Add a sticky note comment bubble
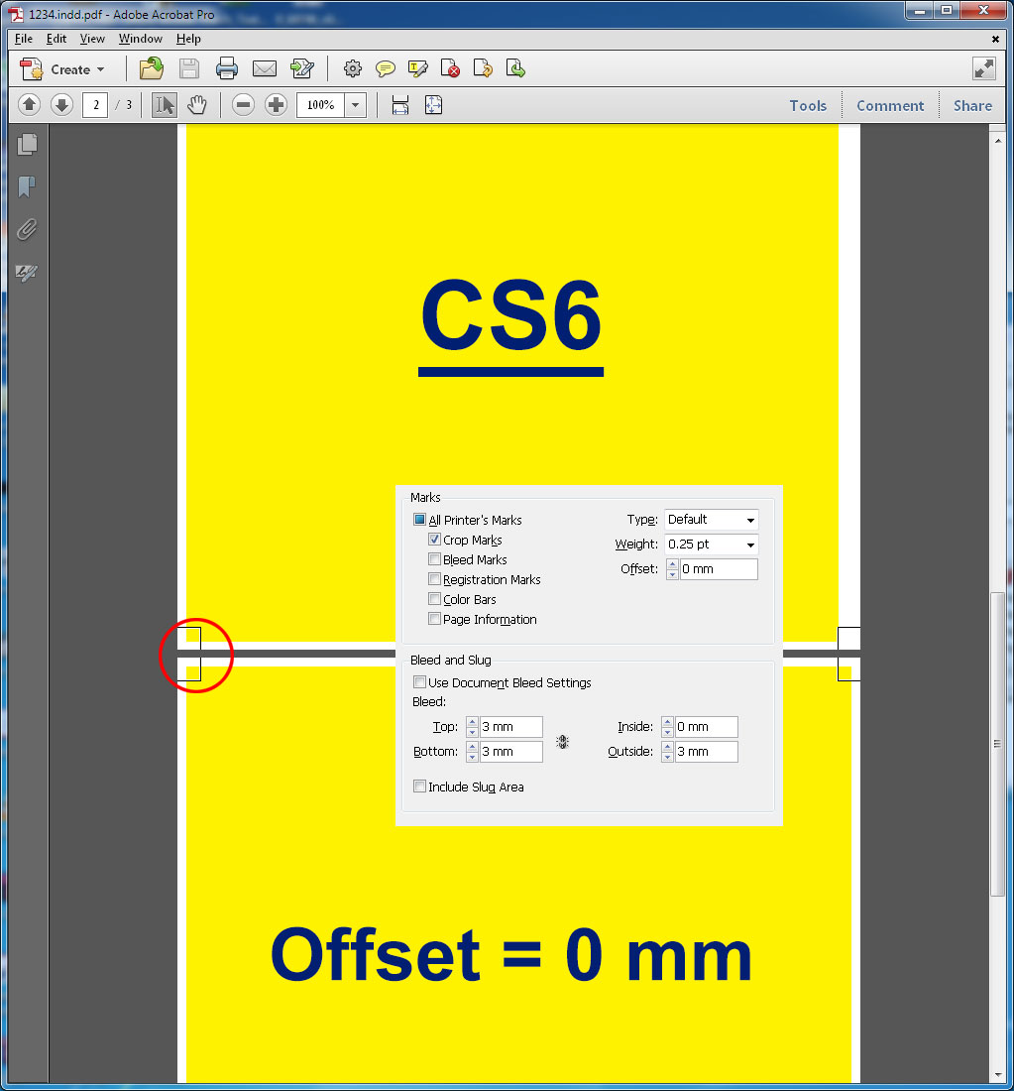The image size is (1014, 1091). [385, 68]
